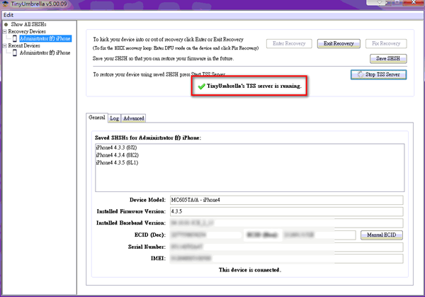
Task: Click the Fix Recovery button
Action: (386, 43)
